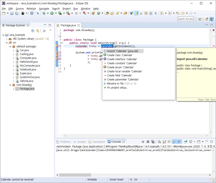The width and height of the screenshot is (216, 183).
Task: Click the Search flashlight icon
Action: (117, 13)
